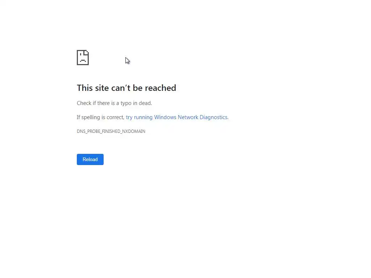Click the word 'dead' in the message
The image size is (371, 278).
pos(145,103)
